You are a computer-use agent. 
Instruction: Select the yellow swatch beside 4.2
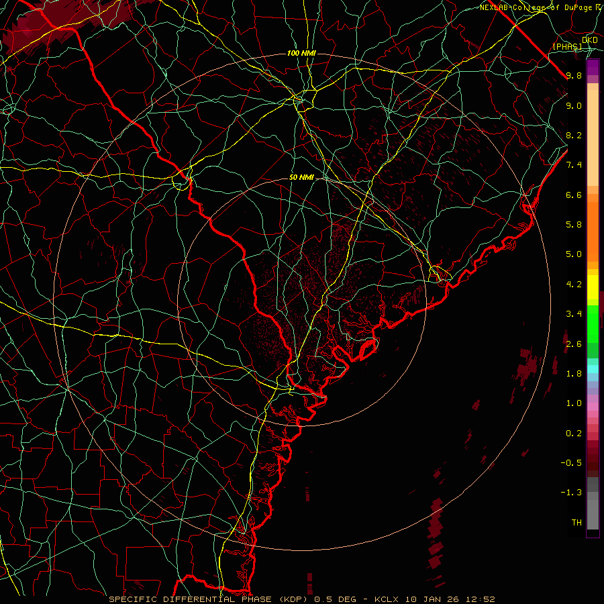pos(593,287)
